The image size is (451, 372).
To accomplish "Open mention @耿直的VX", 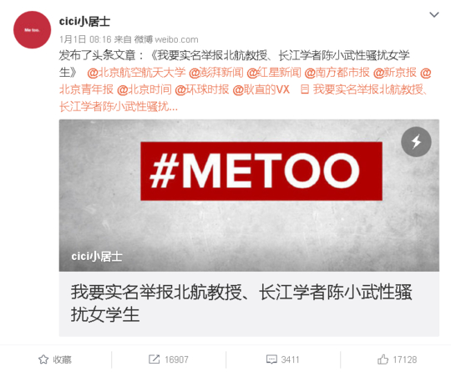I will pos(261,89).
